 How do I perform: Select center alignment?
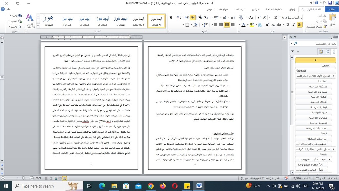227,25
